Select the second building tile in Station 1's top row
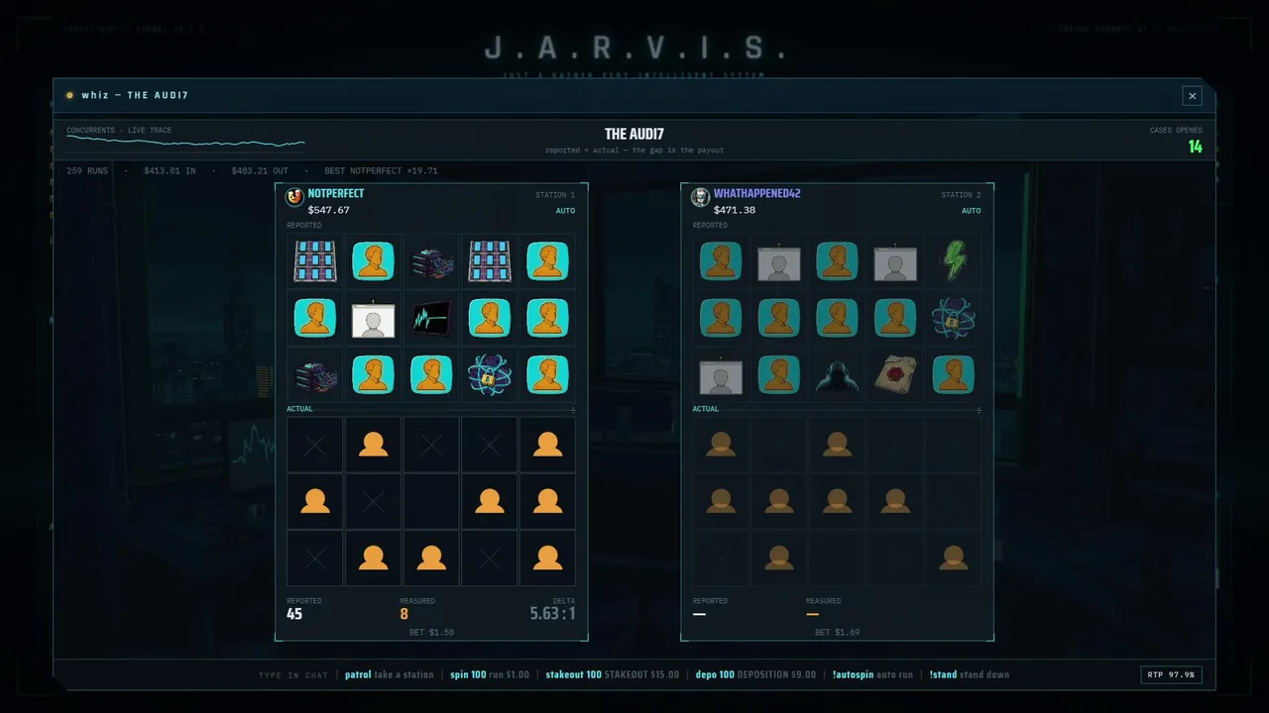This screenshot has height=713, width=1269. coord(489,261)
